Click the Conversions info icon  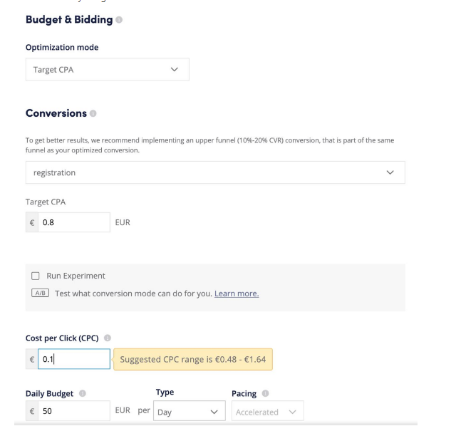93,113
